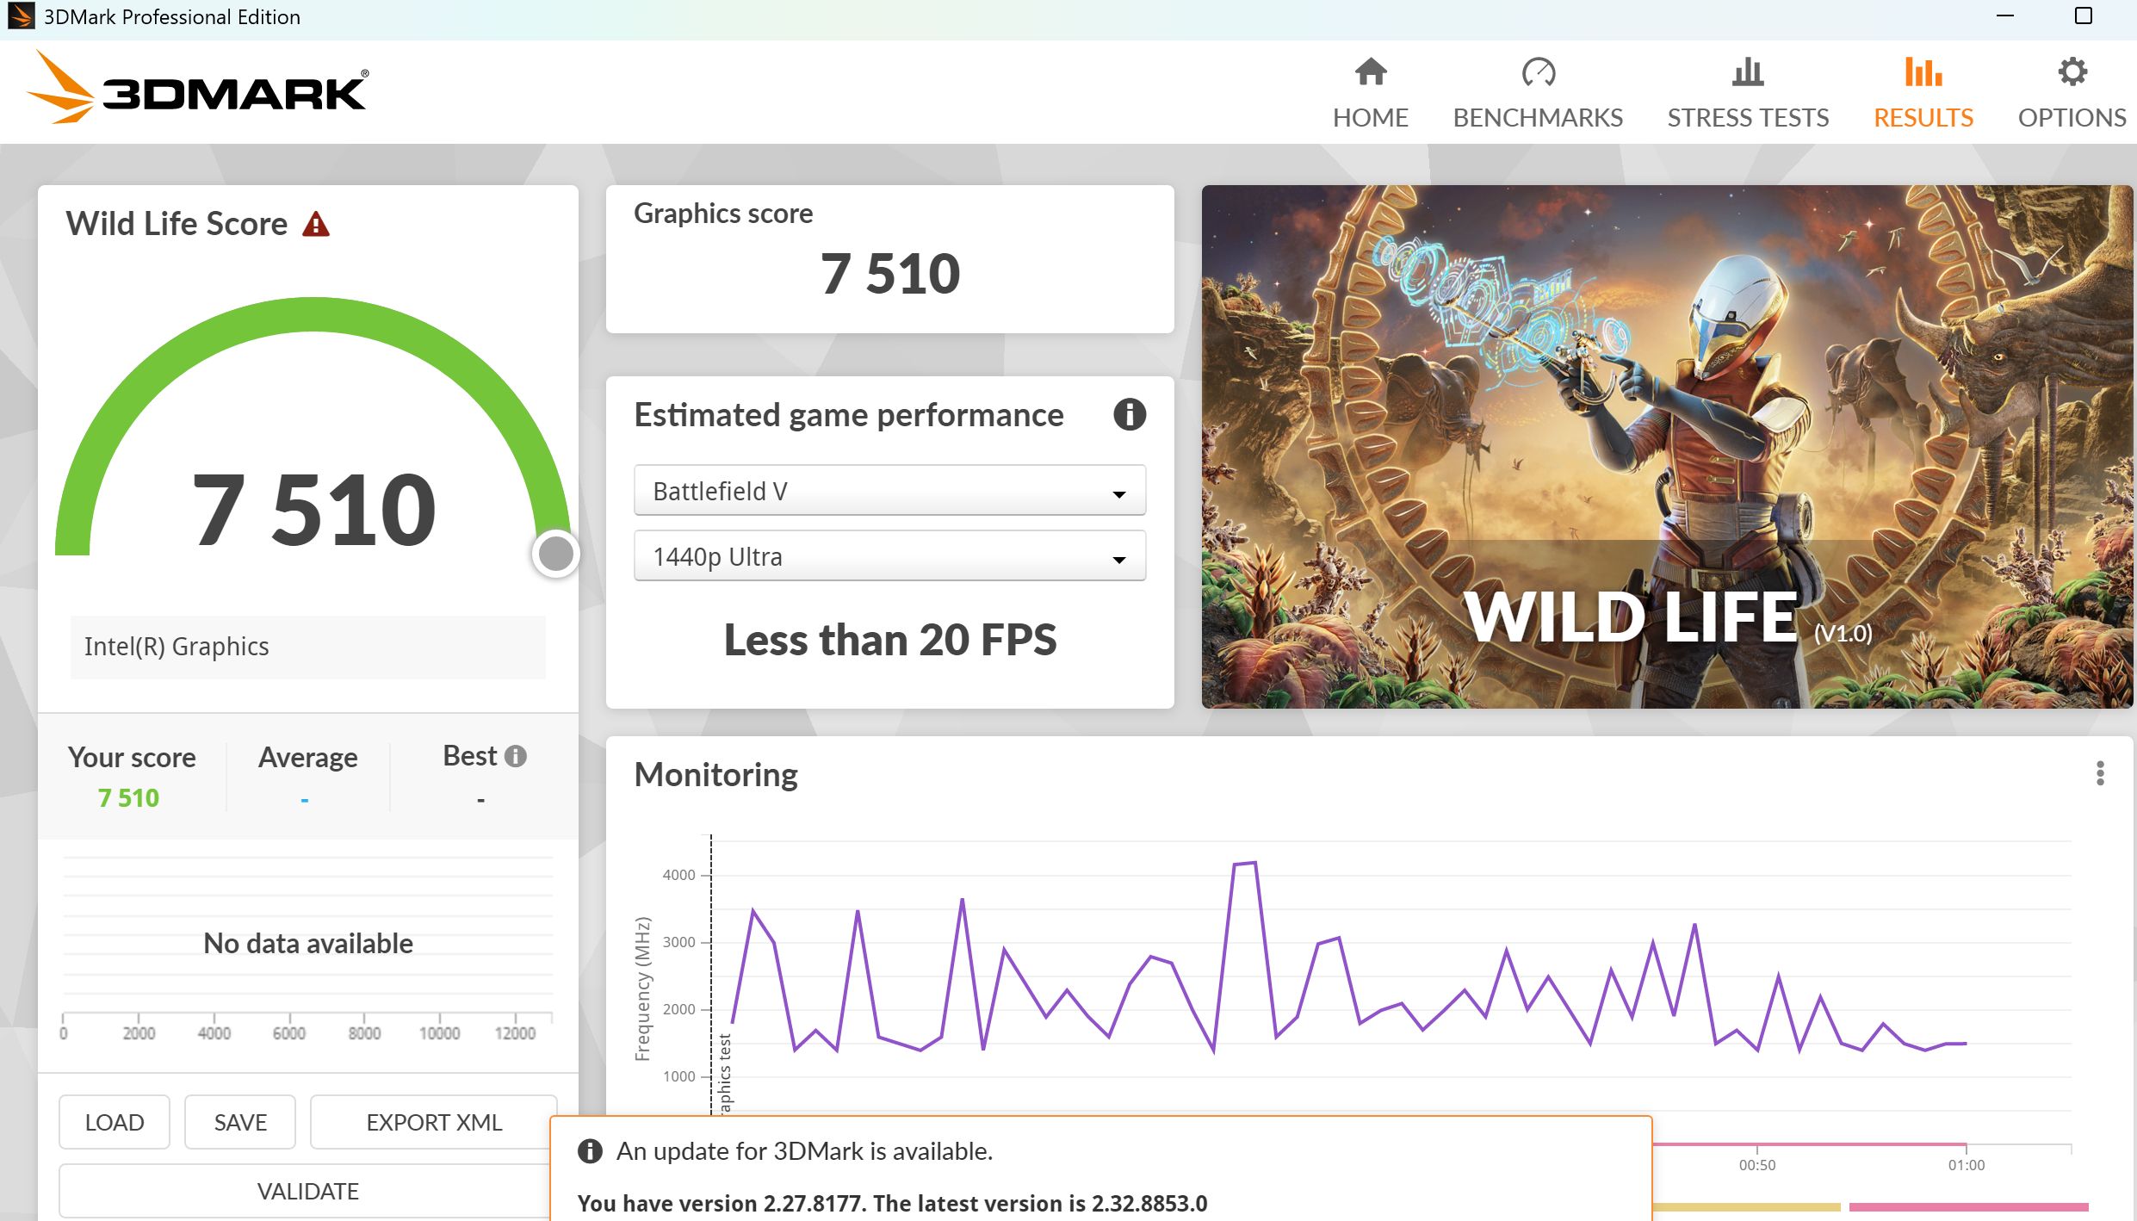Click the LOAD button
The image size is (2137, 1221).
coord(115,1122)
